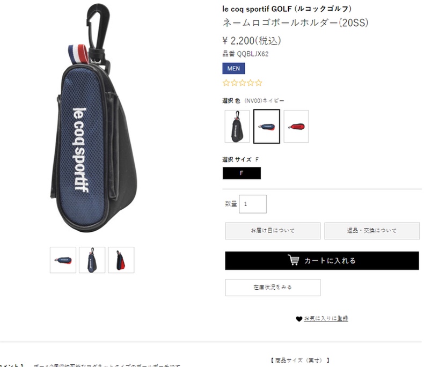Add item with カートに入れる button
The width and height of the screenshot is (424, 367).
(322, 261)
